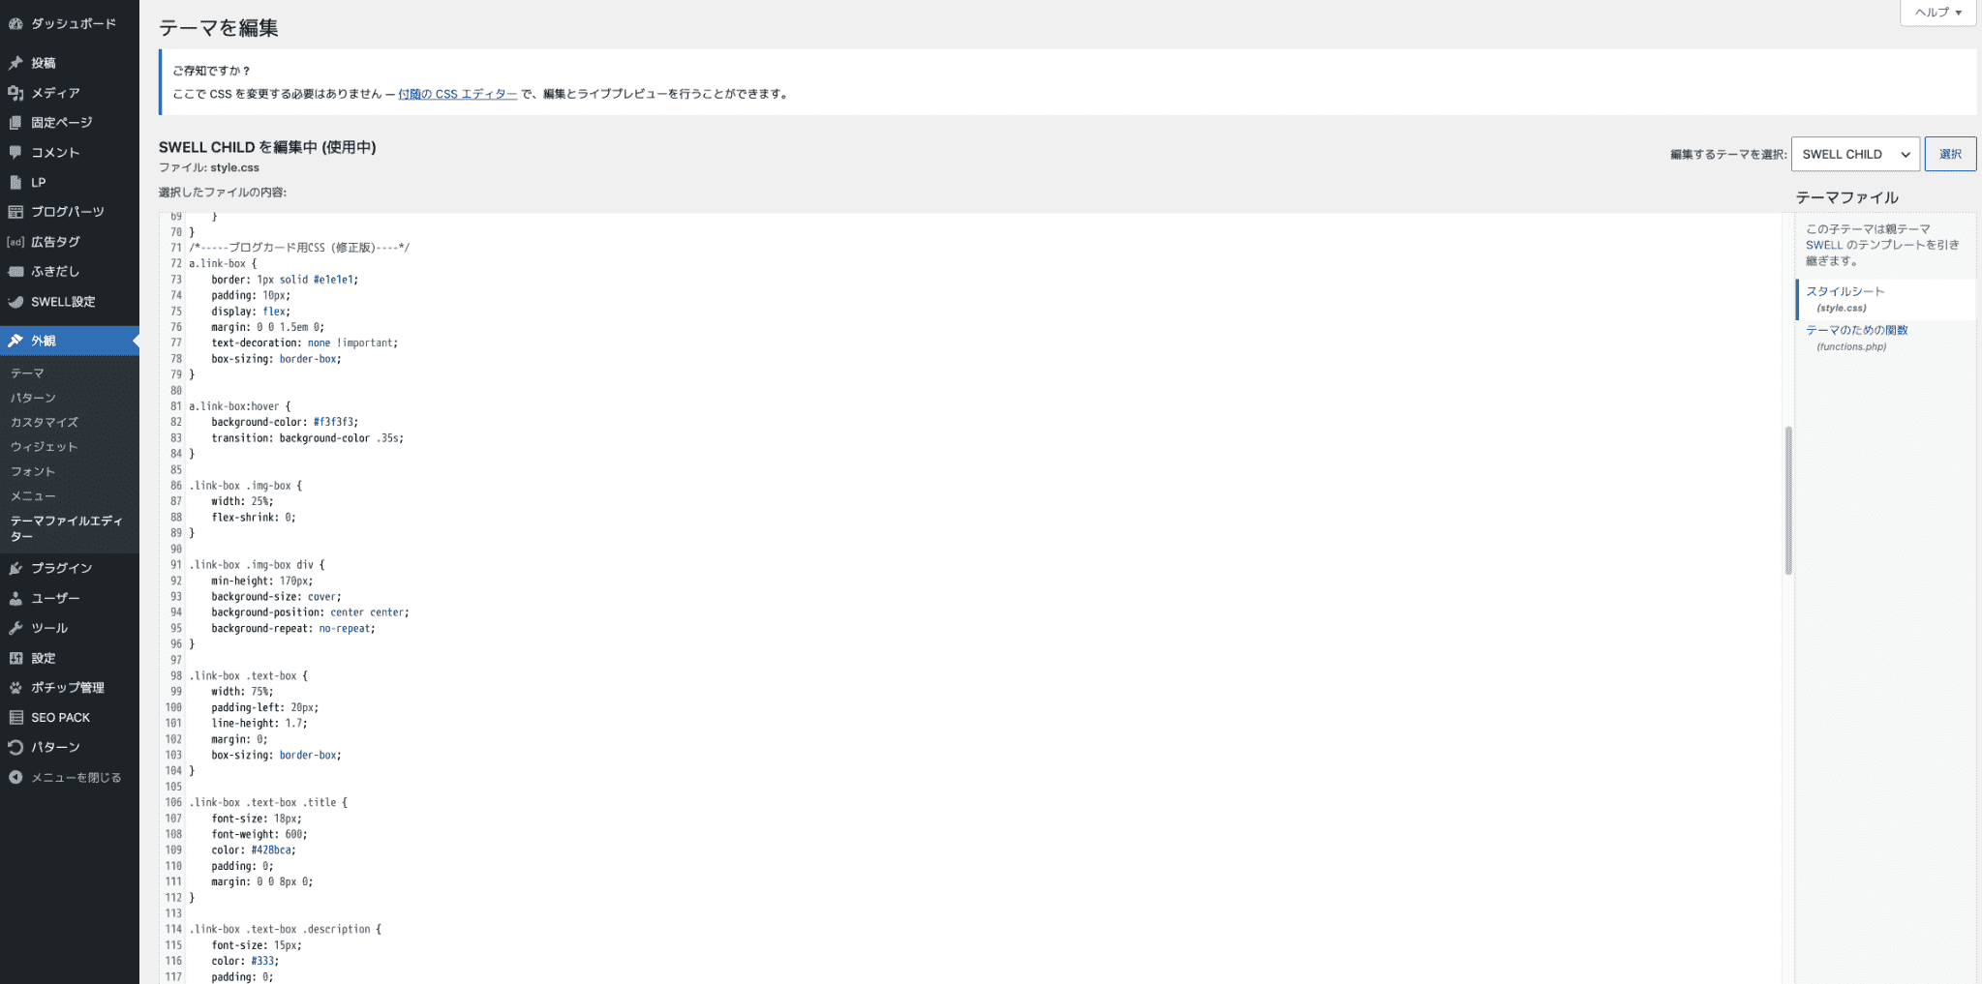Click the ツール wrench icon
The image size is (1982, 984).
(x=15, y=628)
